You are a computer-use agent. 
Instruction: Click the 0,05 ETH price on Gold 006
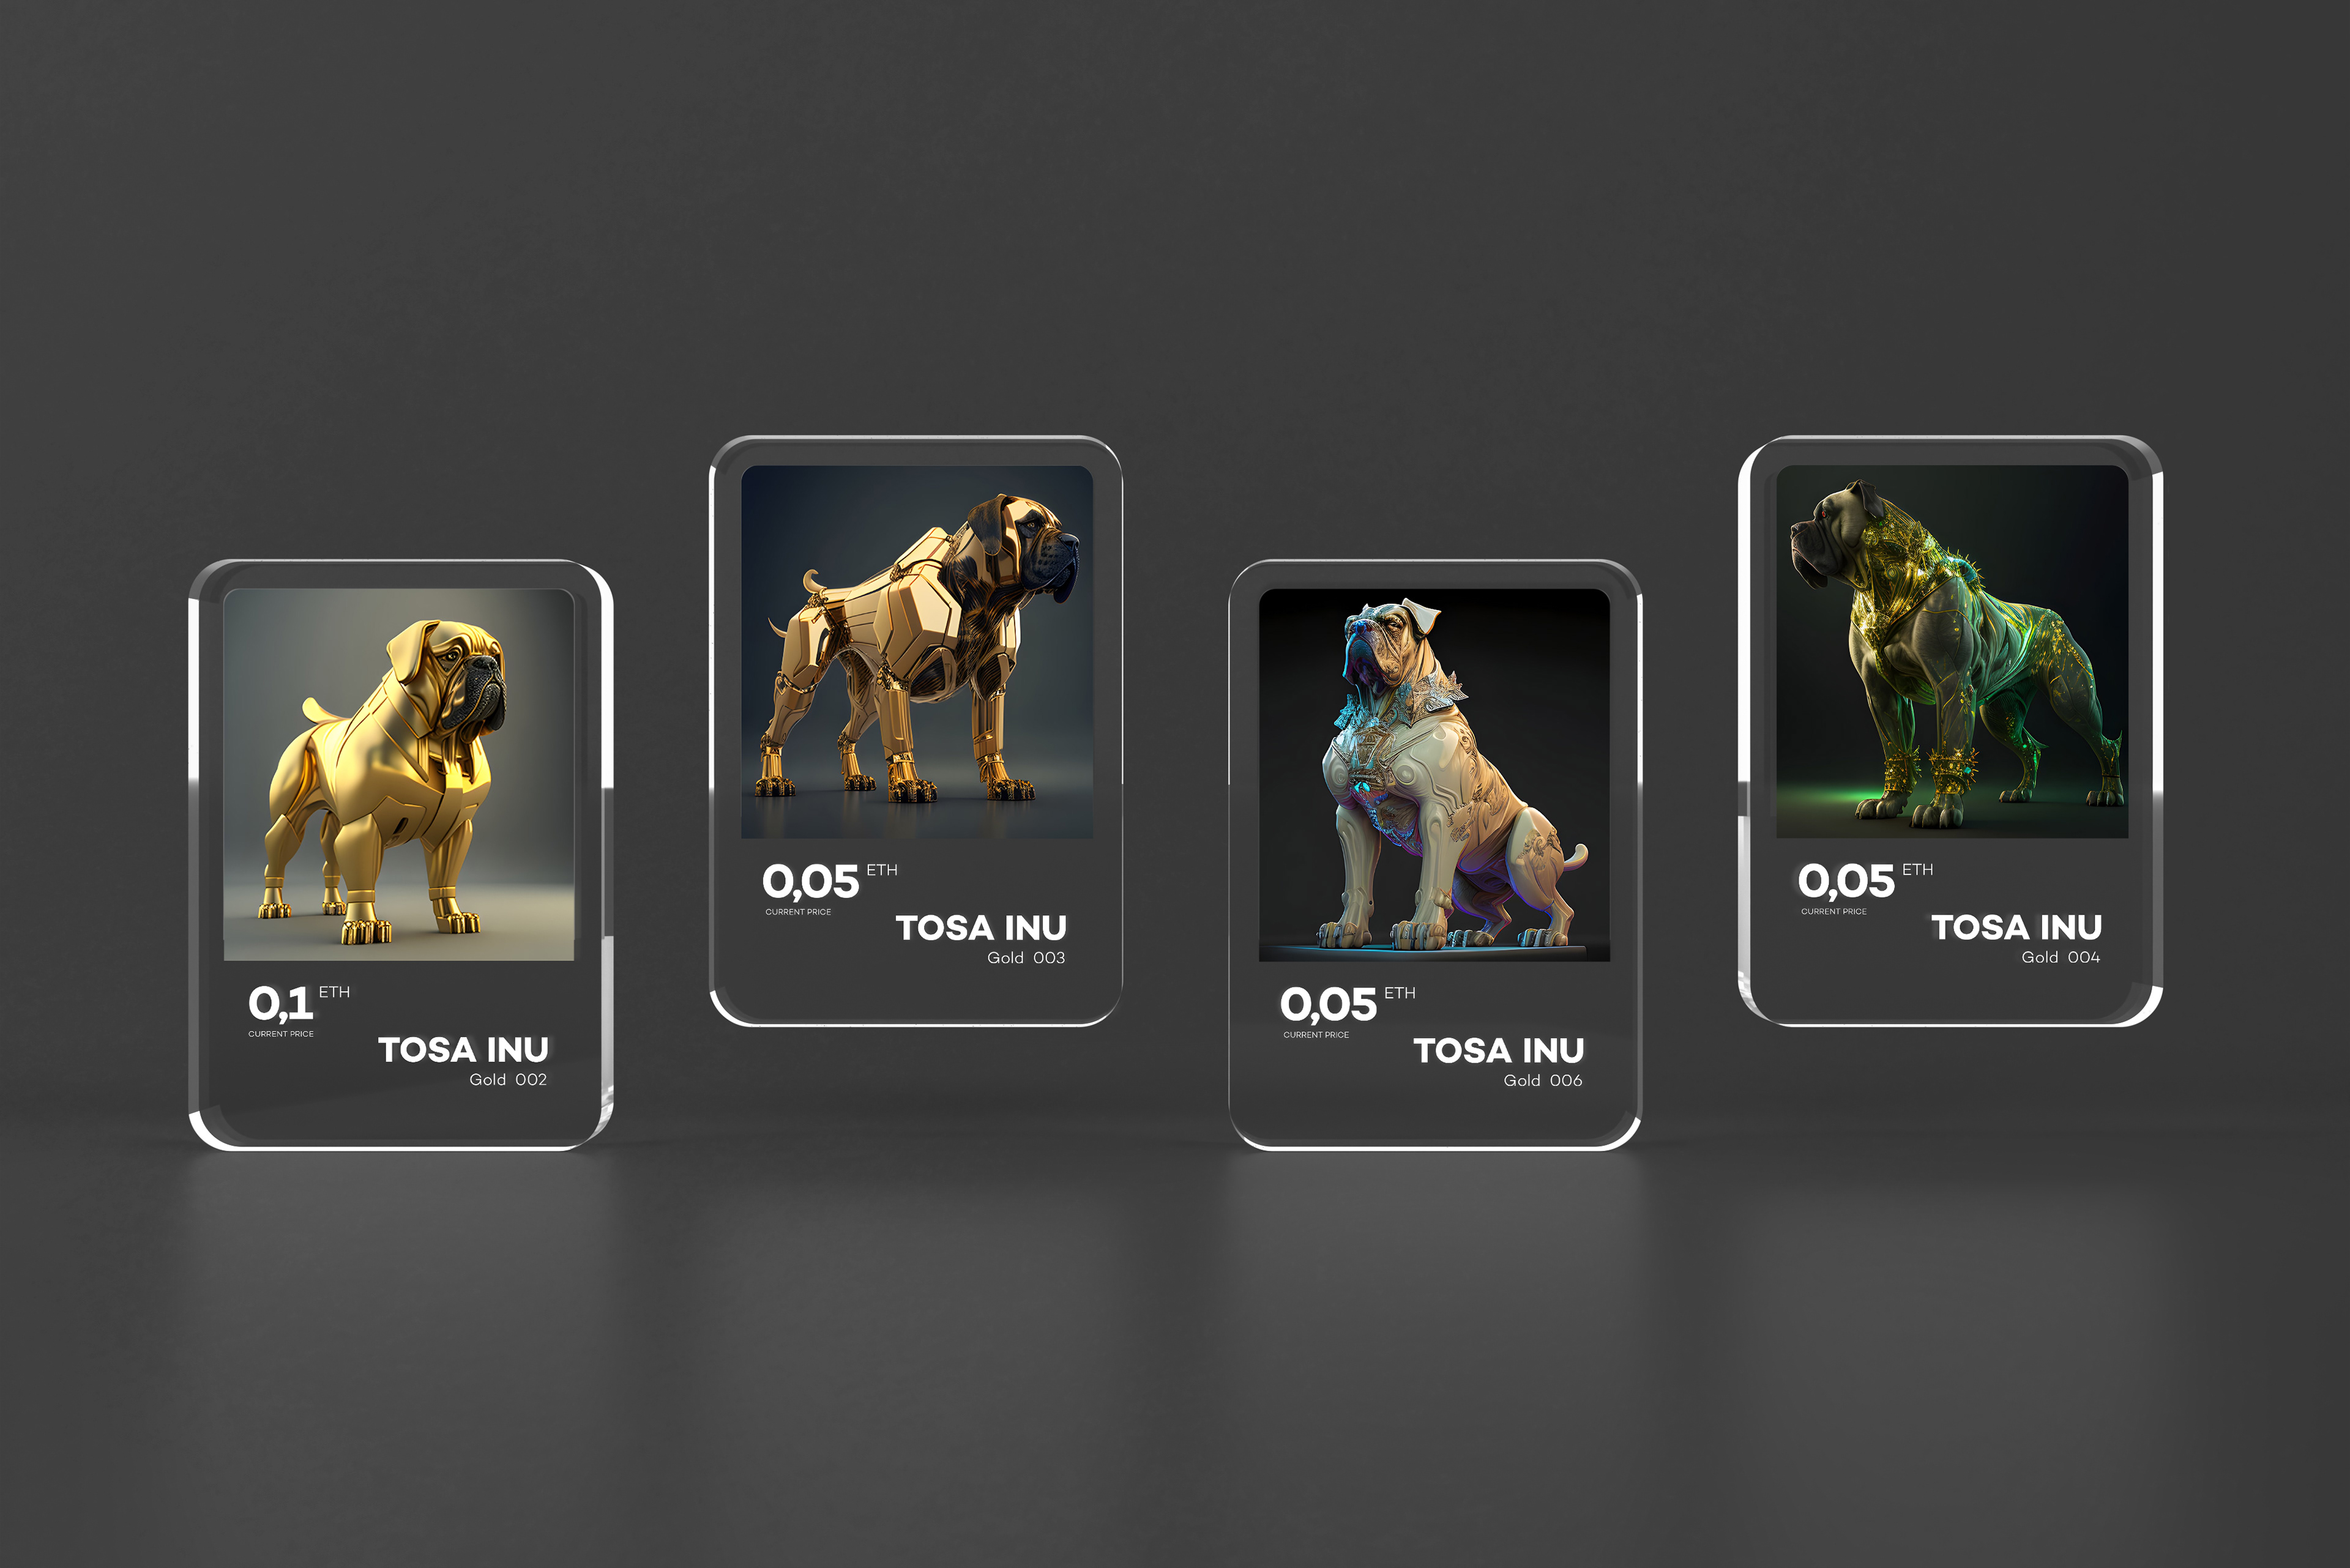pyautogui.click(x=1348, y=1004)
